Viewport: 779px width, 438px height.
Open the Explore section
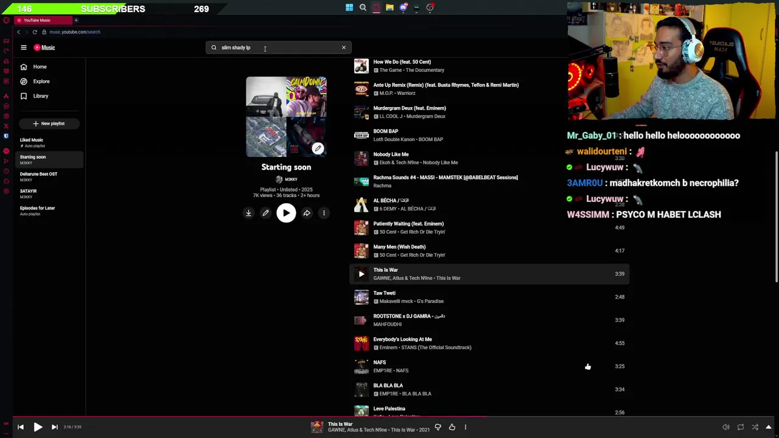(x=41, y=82)
